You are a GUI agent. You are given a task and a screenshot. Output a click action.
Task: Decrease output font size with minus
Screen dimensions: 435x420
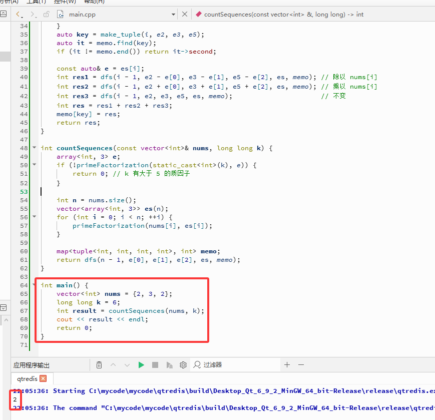pos(301,365)
